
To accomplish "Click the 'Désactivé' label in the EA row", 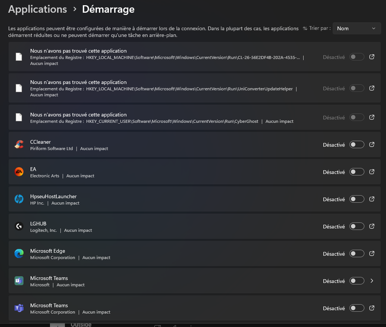I will (x=334, y=172).
